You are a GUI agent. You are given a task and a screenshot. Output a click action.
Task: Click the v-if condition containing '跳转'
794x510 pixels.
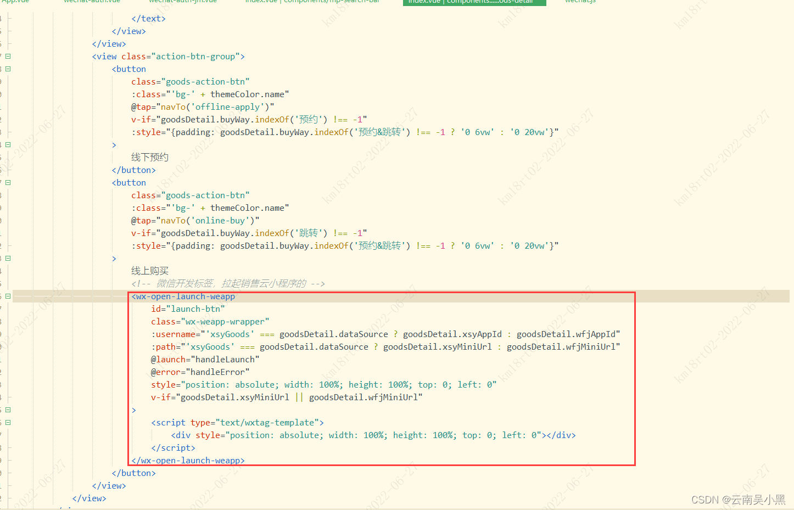tap(249, 233)
